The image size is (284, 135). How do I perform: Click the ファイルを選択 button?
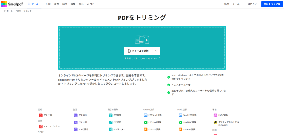[138, 51]
